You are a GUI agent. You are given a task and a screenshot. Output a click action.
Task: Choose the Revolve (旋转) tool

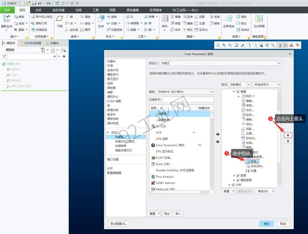tap(112, 17)
